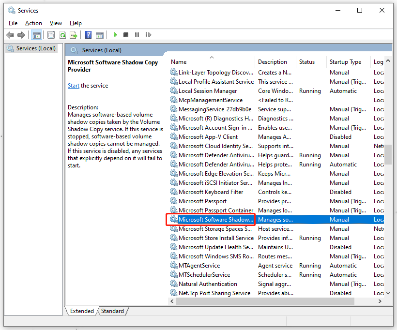Open the Help question mark icon
This screenshot has height=330, width=397.
pyautogui.click(x=89, y=35)
